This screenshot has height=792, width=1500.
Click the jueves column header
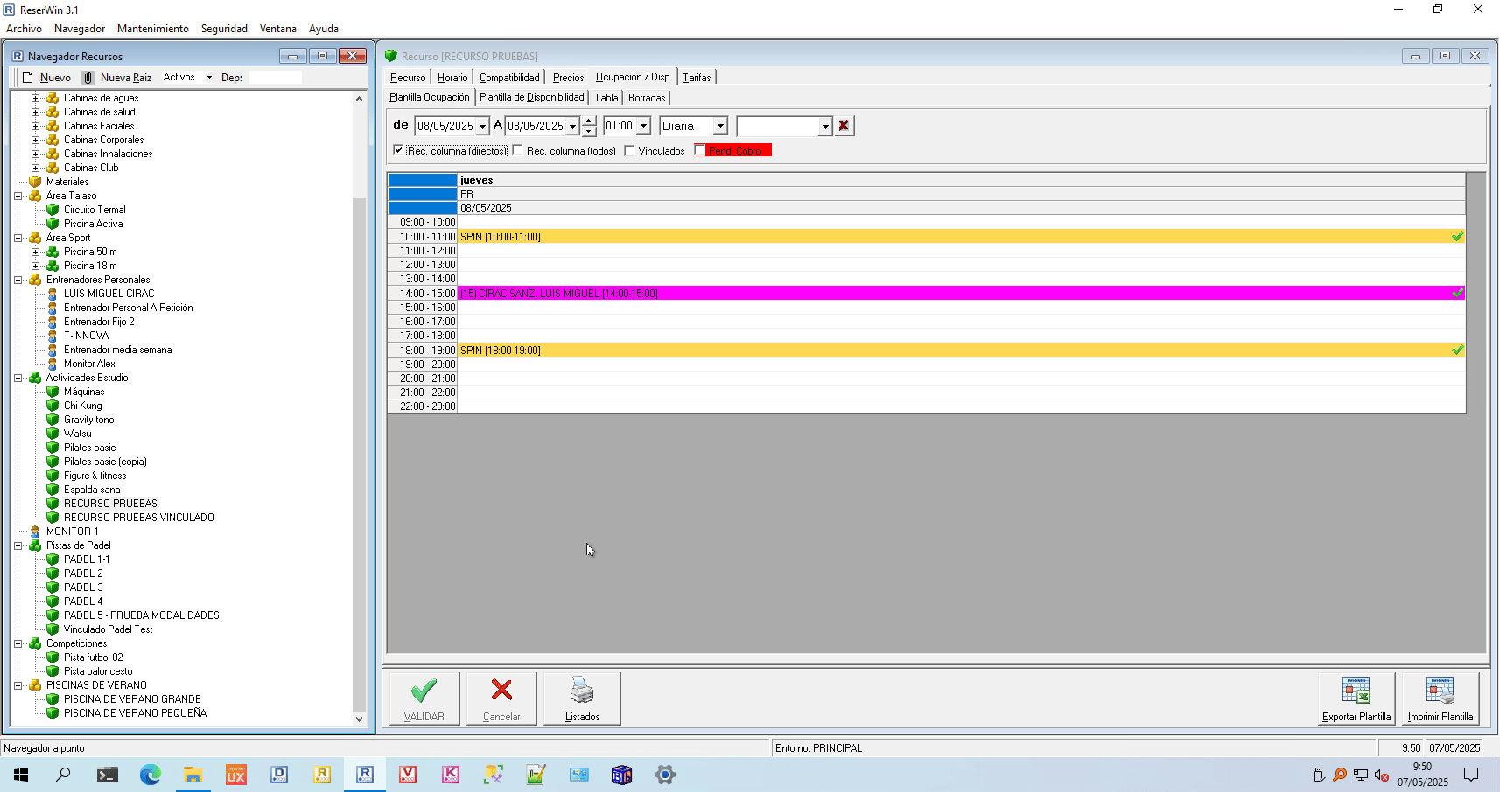(x=961, y=180)
